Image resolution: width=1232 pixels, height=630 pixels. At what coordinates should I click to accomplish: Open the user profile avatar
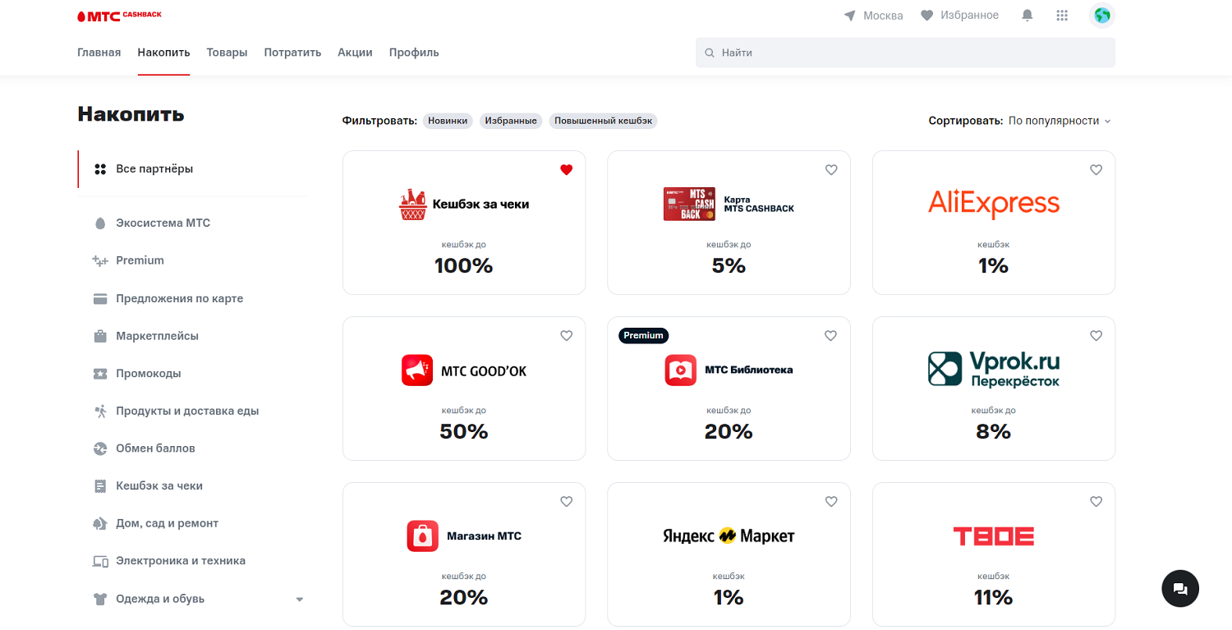pos(1102,15)
